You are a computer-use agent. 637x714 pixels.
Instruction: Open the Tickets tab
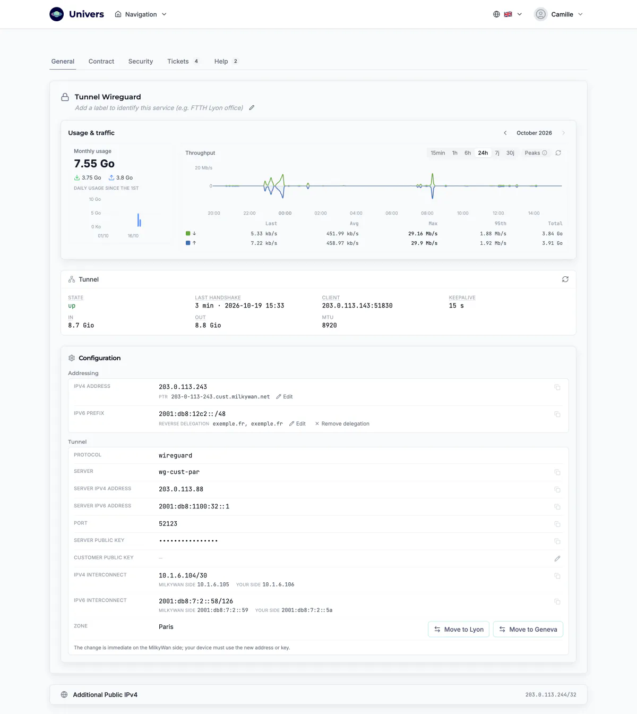(x=183, y=62)
